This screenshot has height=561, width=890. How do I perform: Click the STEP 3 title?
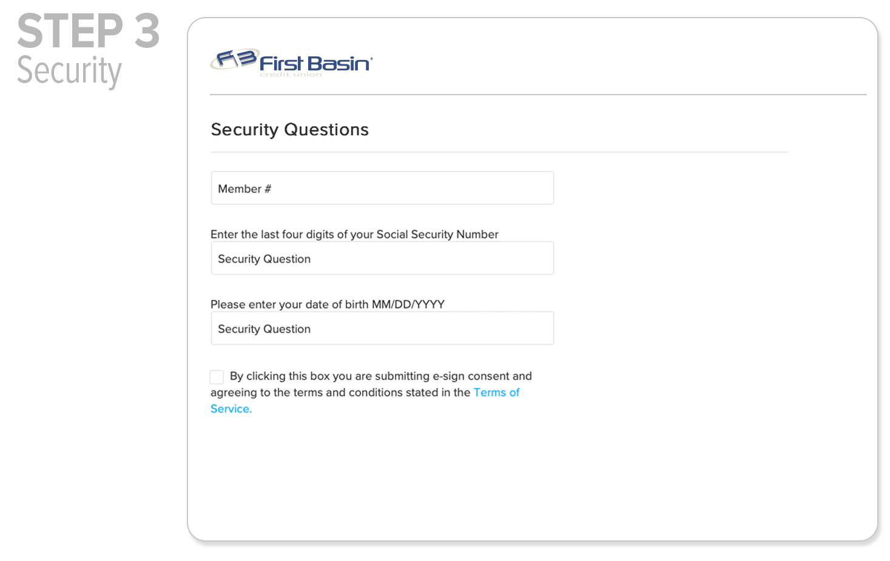pos(89,32)
